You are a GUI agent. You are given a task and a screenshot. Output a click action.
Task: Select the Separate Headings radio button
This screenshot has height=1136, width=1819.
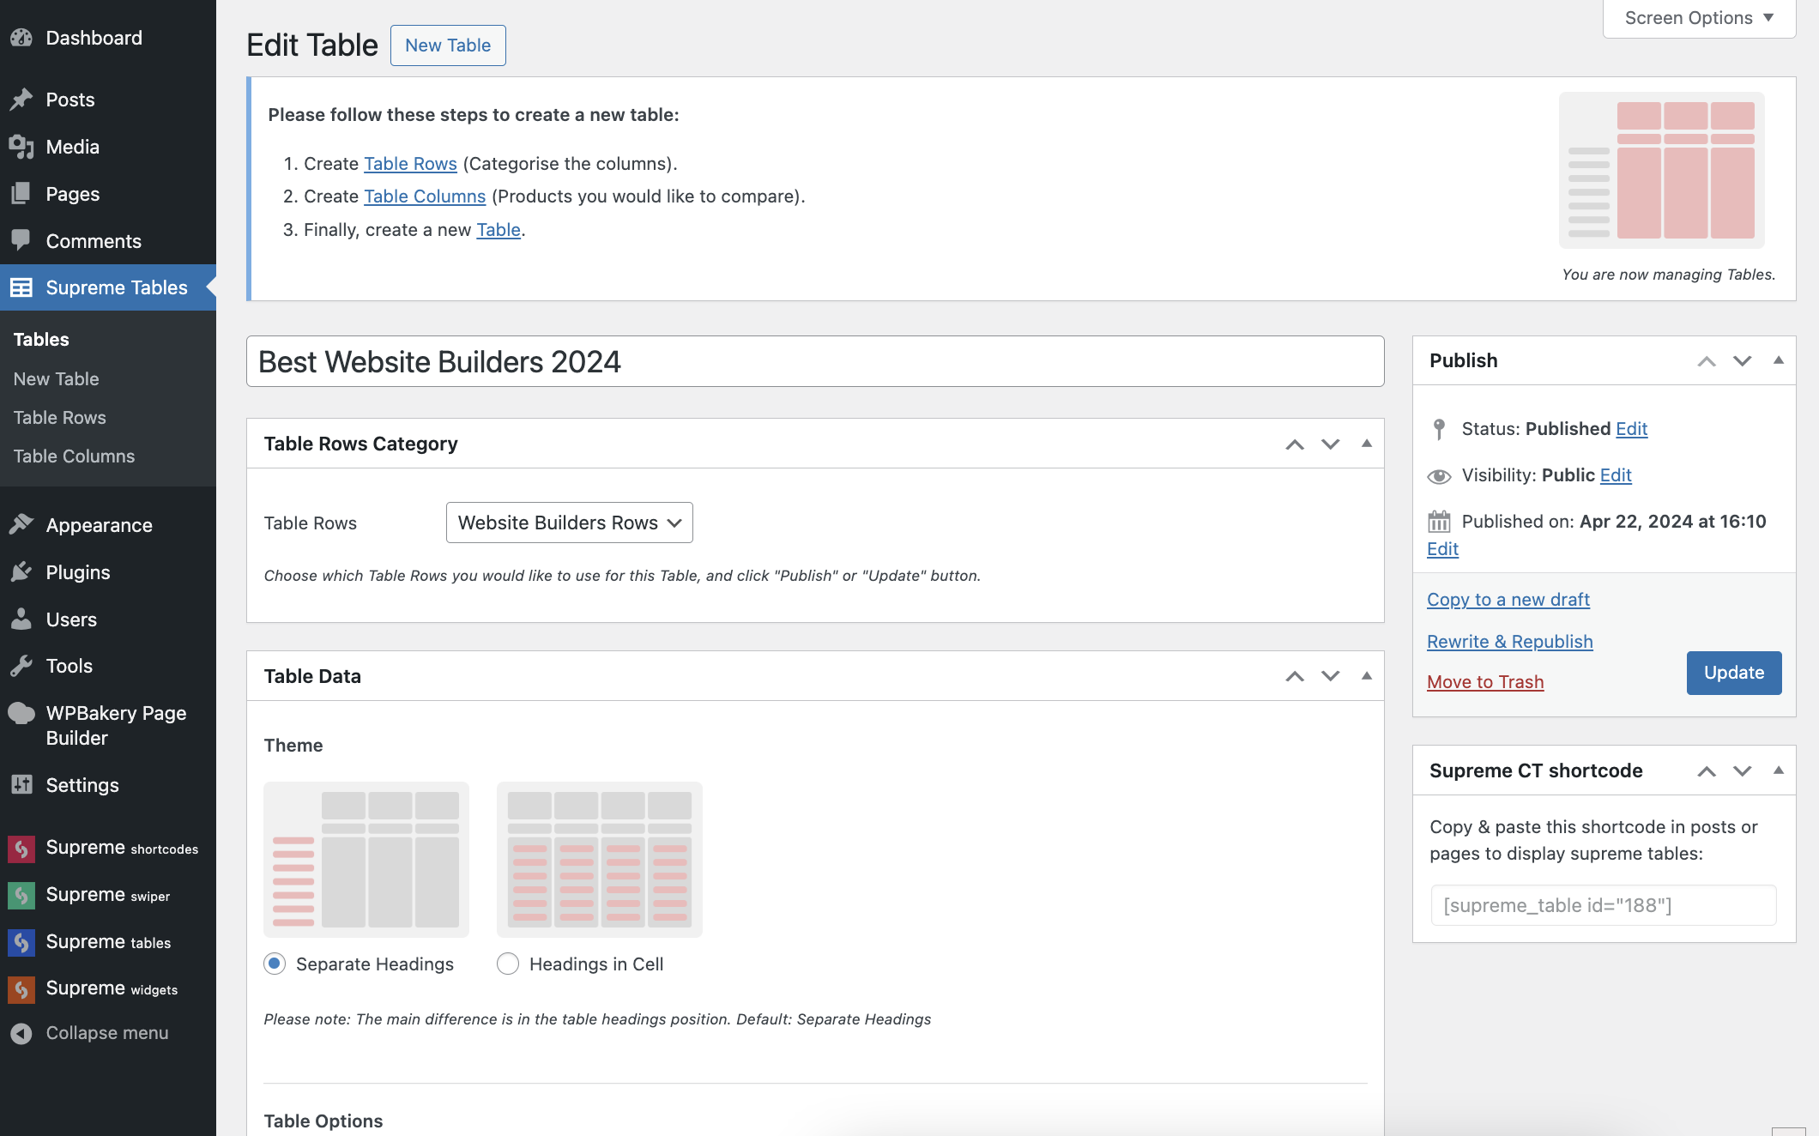(x=275, y=964)
